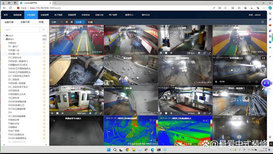Open Windows Start menu on taskbar
273x154 pixels.
[x=109, y=150]
